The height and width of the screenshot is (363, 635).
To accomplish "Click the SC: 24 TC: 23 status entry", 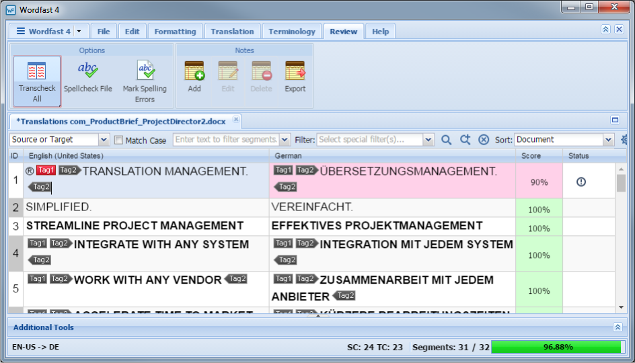I will [x=375, y=347].
